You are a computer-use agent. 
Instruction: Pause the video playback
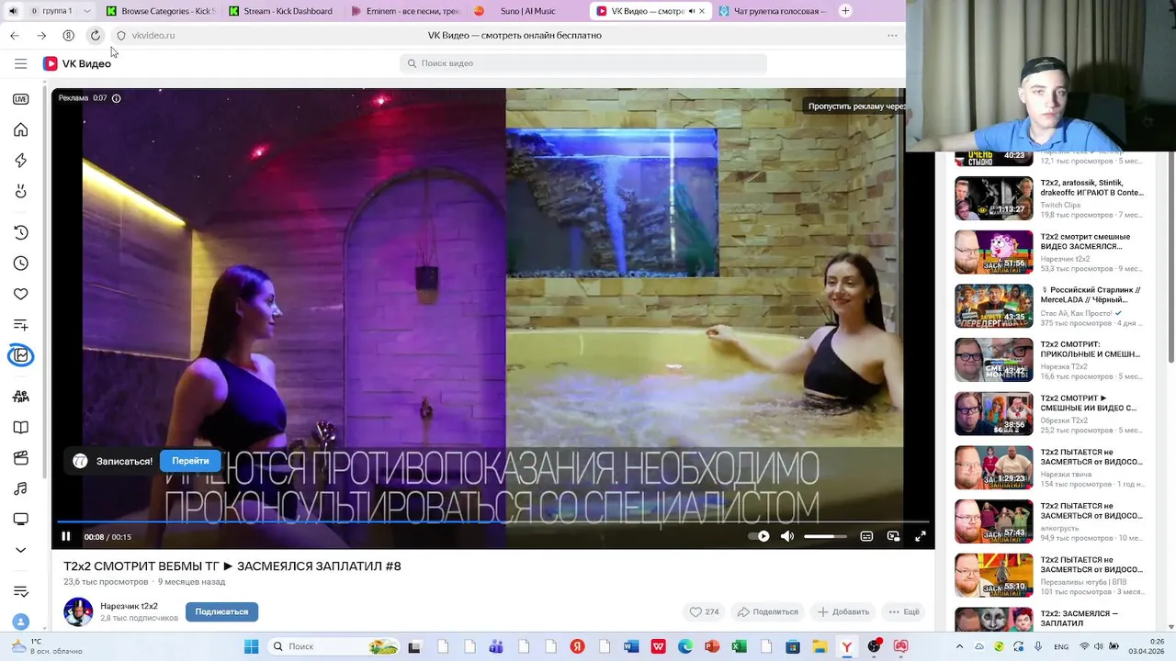65,536
